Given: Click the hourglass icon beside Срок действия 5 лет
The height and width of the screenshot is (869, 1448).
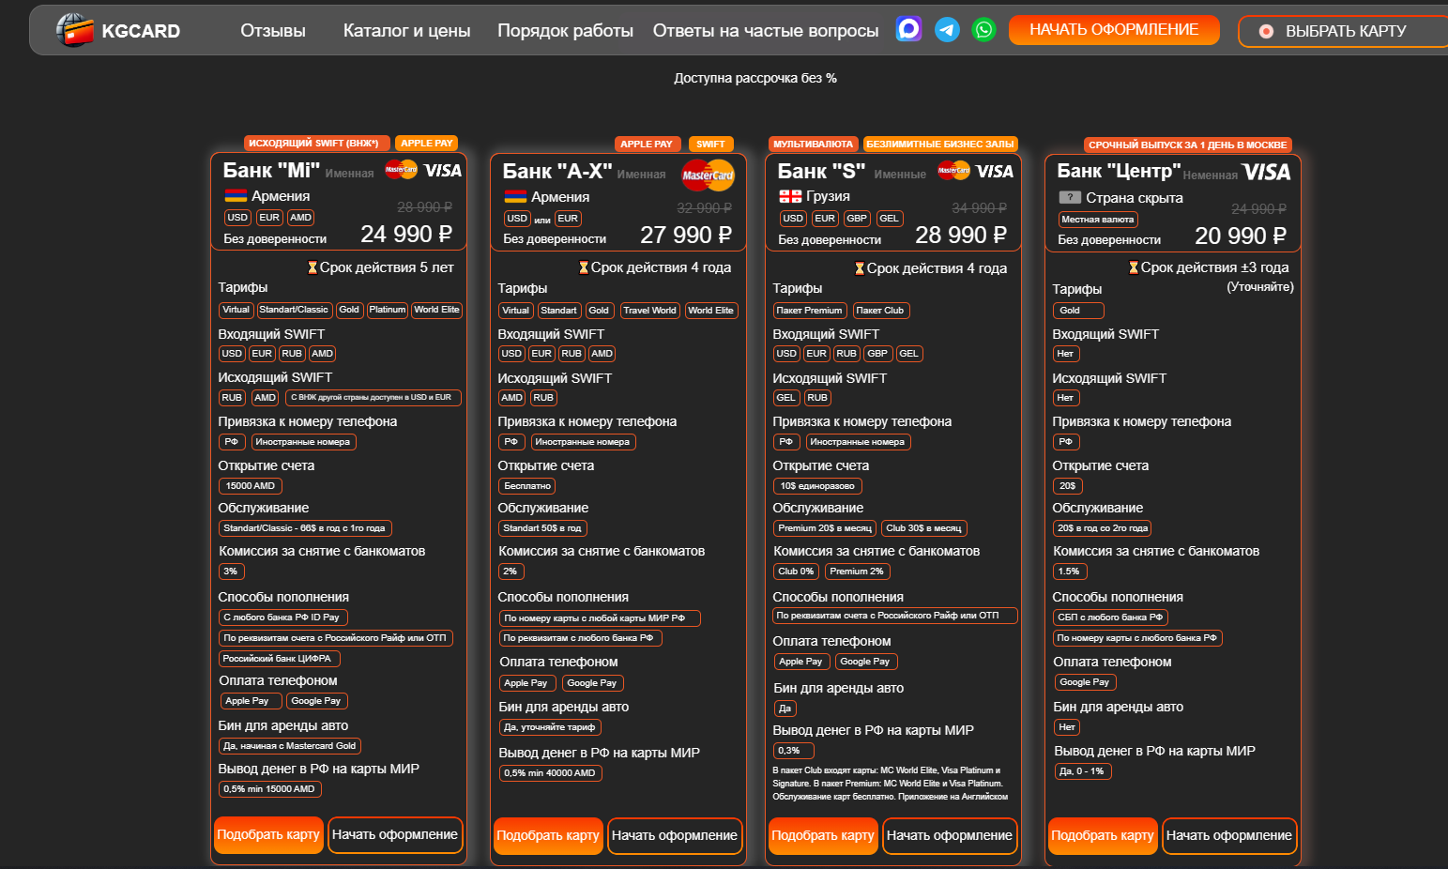Looking at the screenshot, I should pos(312,267).
